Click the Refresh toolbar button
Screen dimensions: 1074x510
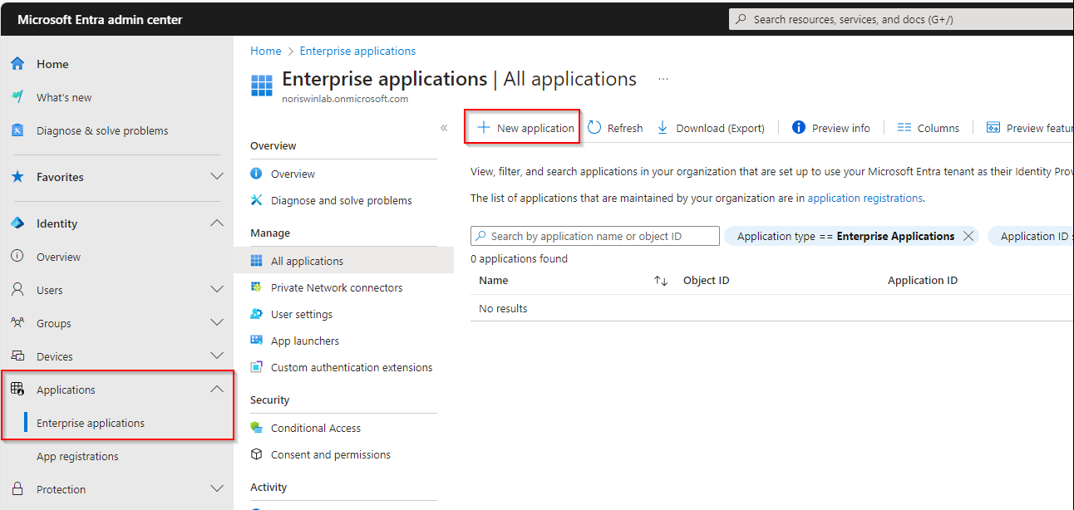pos(615,128)
